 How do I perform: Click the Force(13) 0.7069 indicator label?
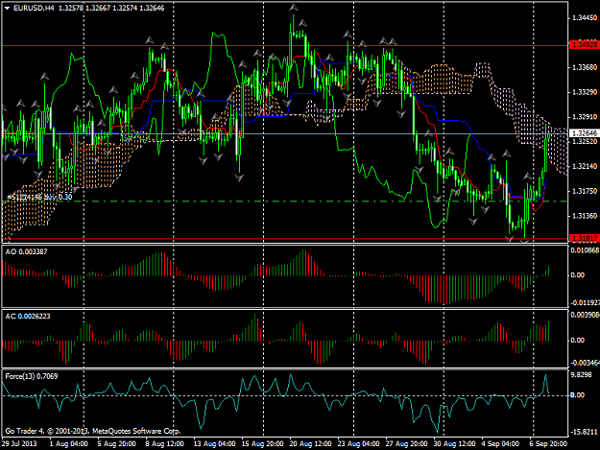click(x=32, y=376)
